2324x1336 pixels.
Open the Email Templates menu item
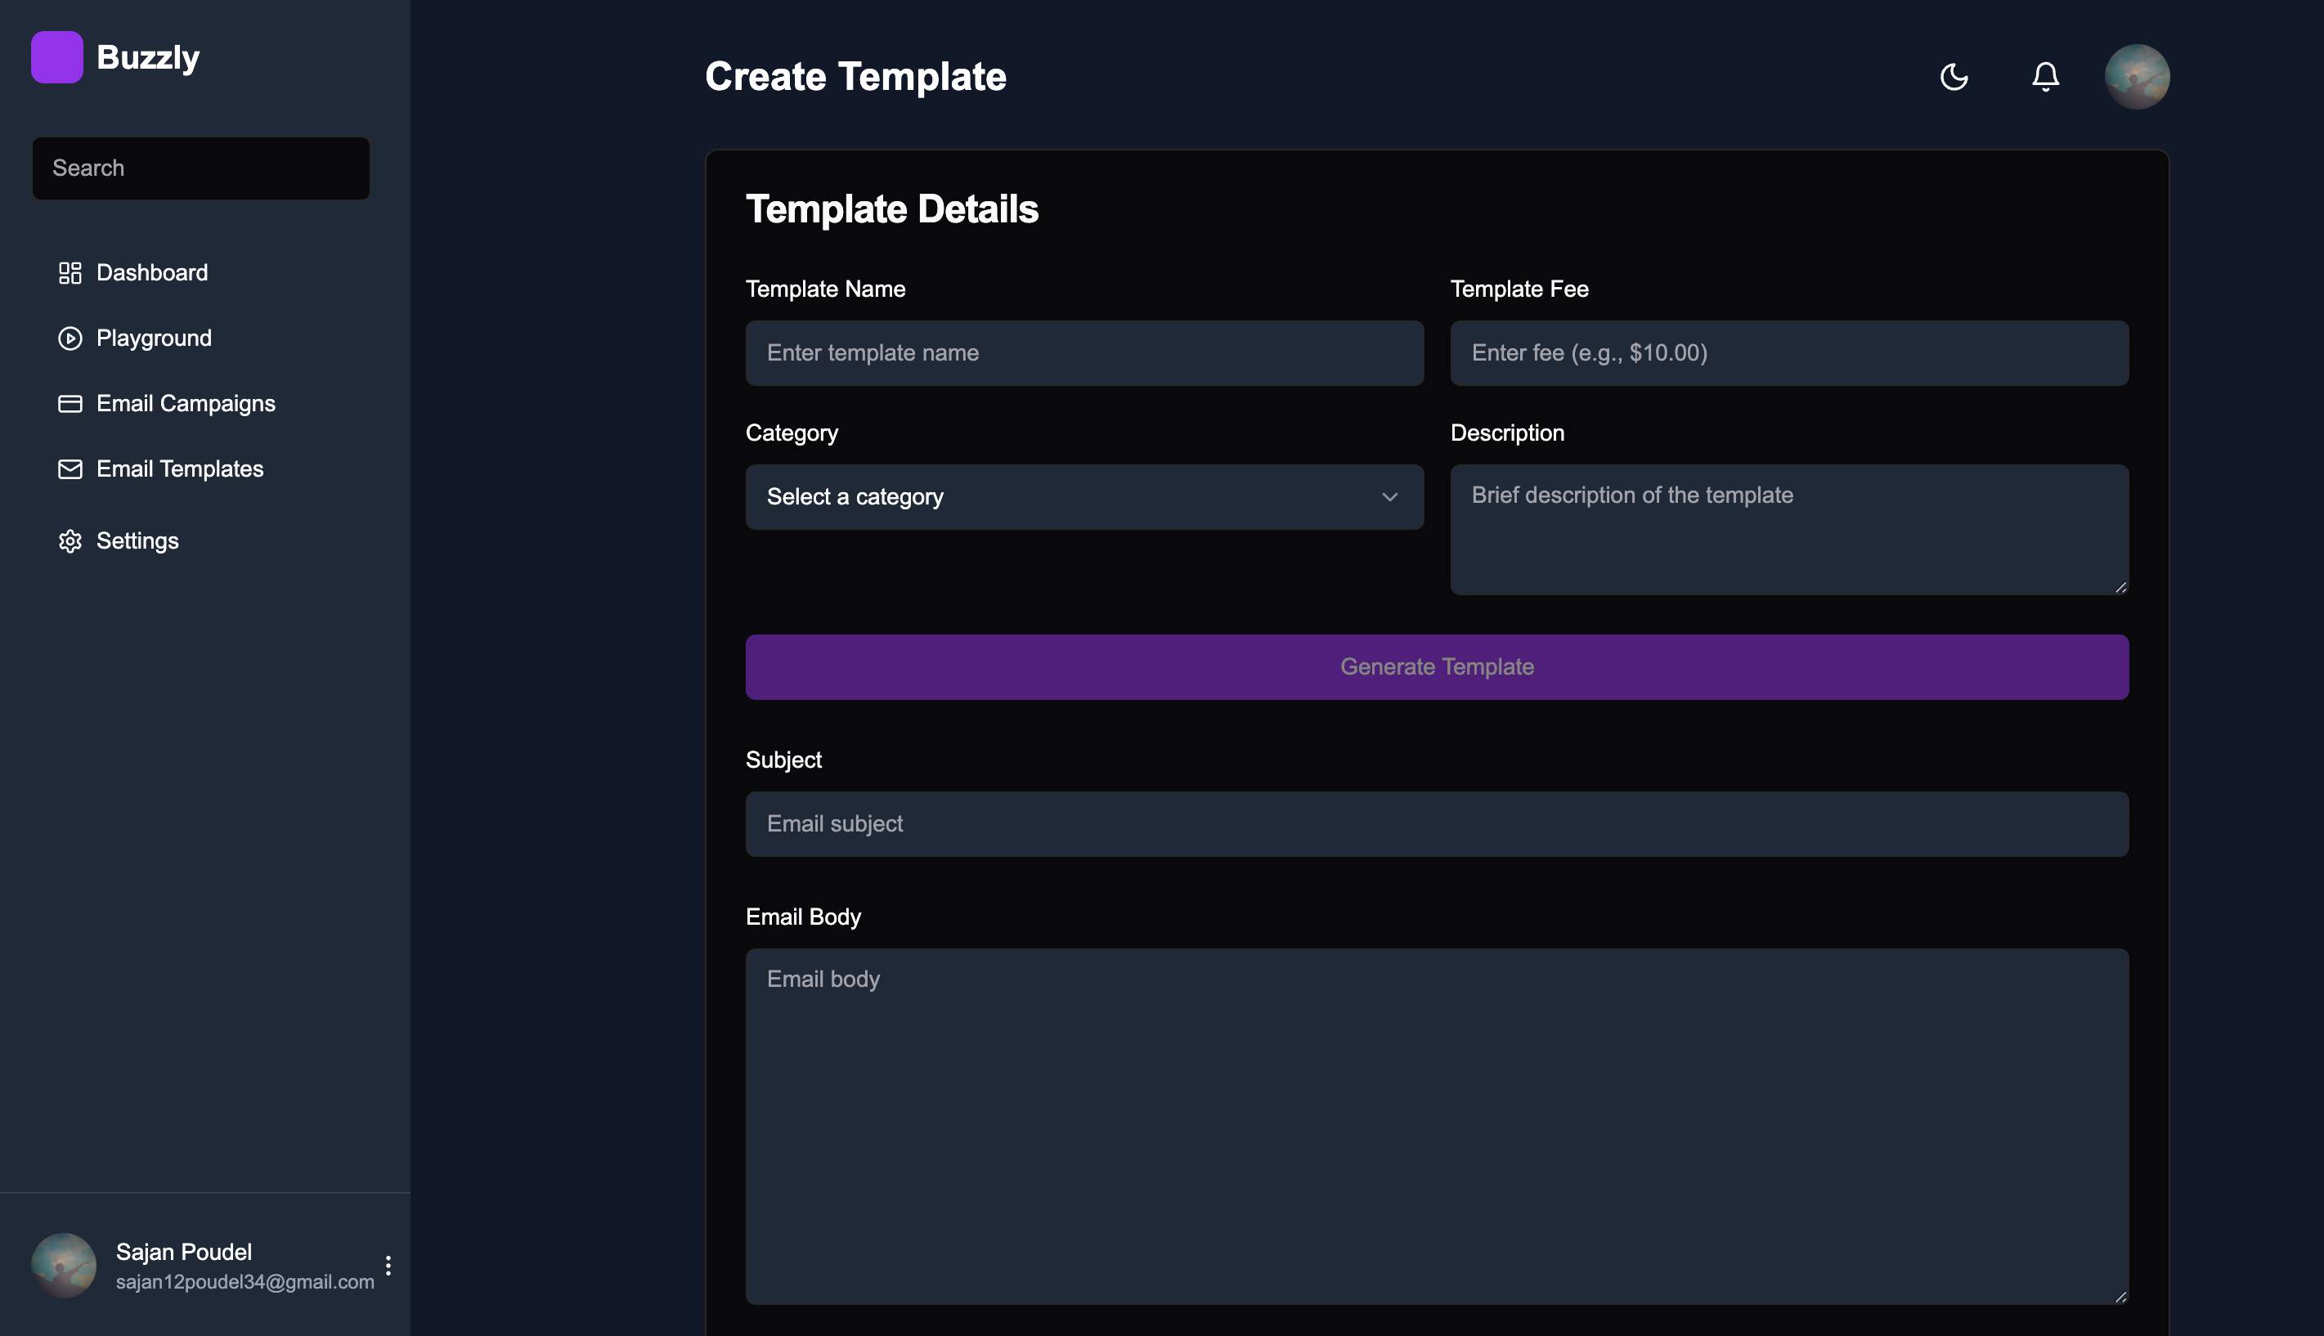(180, 468)
